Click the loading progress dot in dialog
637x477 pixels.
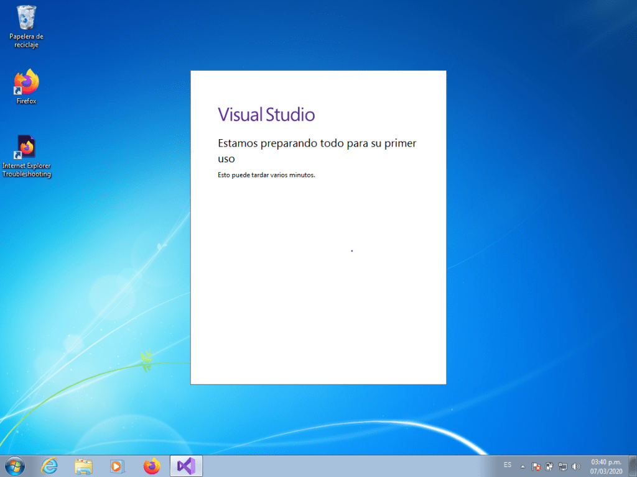[x=352, y=251]
